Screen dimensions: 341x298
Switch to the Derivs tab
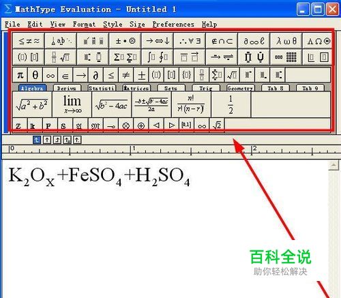pos(67,88)
